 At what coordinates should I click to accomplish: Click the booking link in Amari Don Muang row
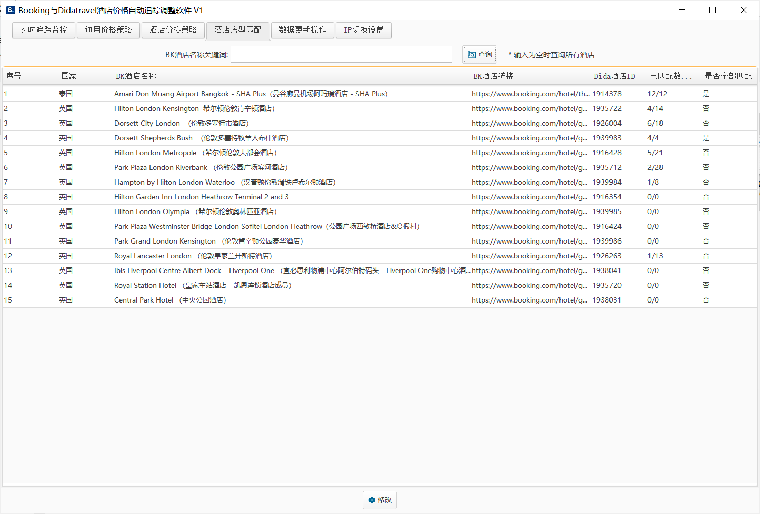[531, 94]
